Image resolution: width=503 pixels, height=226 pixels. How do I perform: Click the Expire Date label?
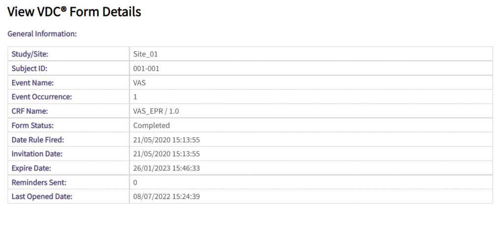coord(31,168)
